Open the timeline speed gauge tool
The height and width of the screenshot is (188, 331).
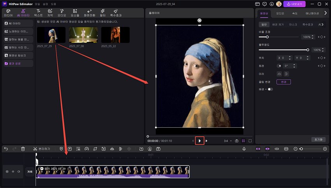(86, 149)
